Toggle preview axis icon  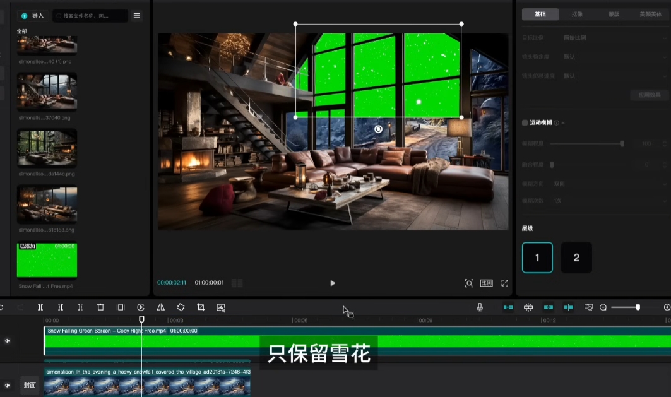click(x=568, y=307)
